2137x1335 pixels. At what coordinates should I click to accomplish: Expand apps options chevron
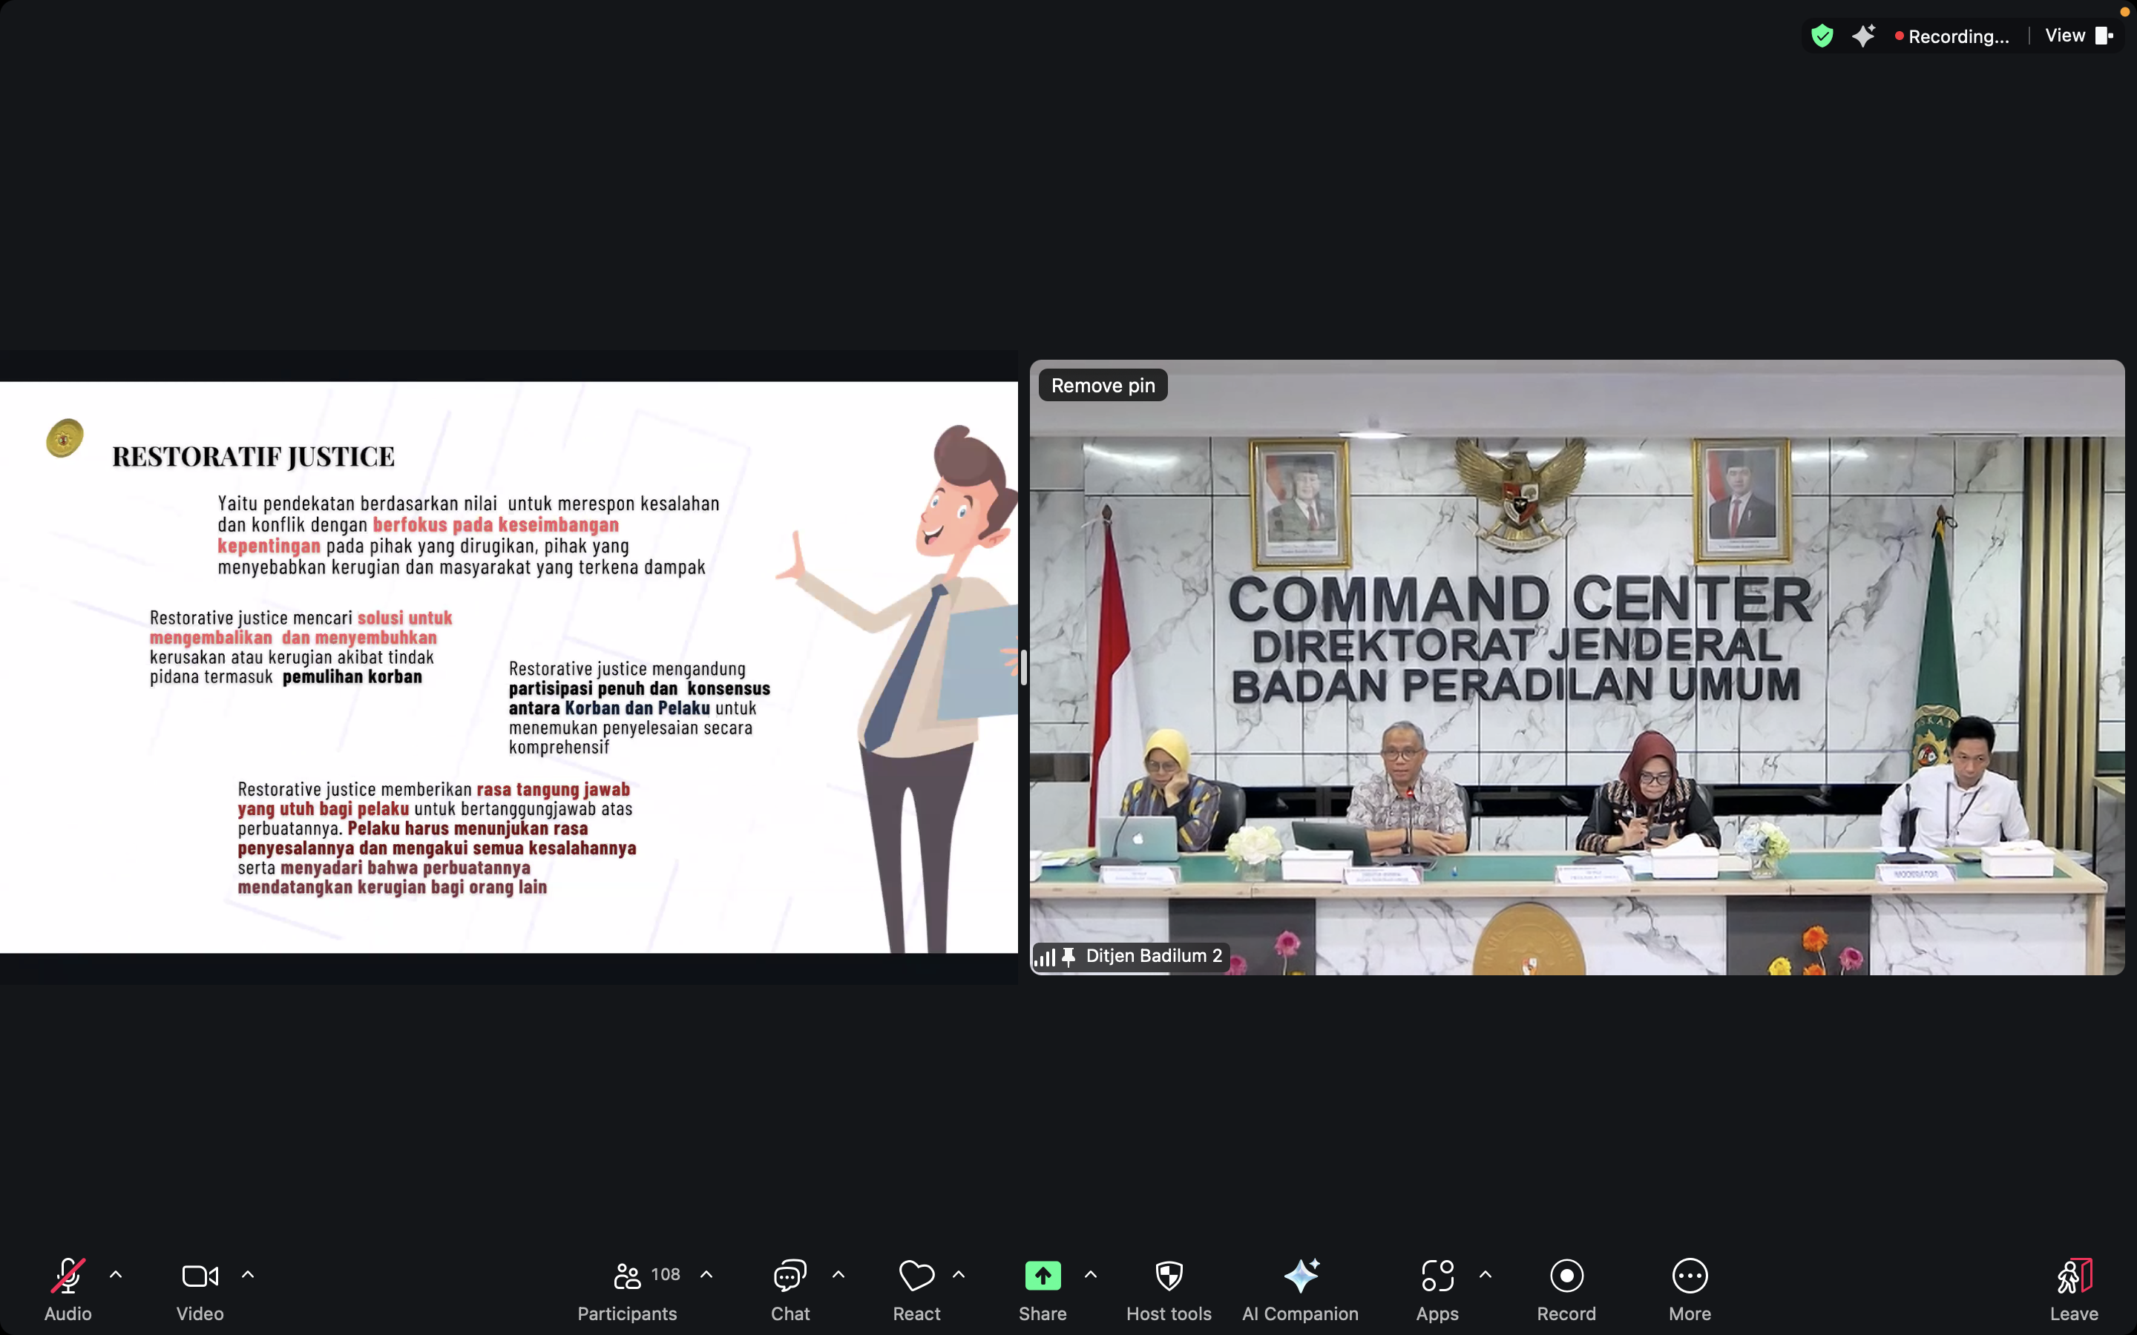click(x=1486, y=1274)
